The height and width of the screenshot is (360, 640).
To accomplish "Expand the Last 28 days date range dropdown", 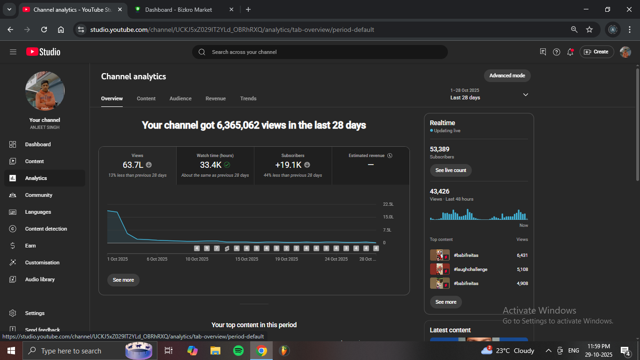I will 525,95.
